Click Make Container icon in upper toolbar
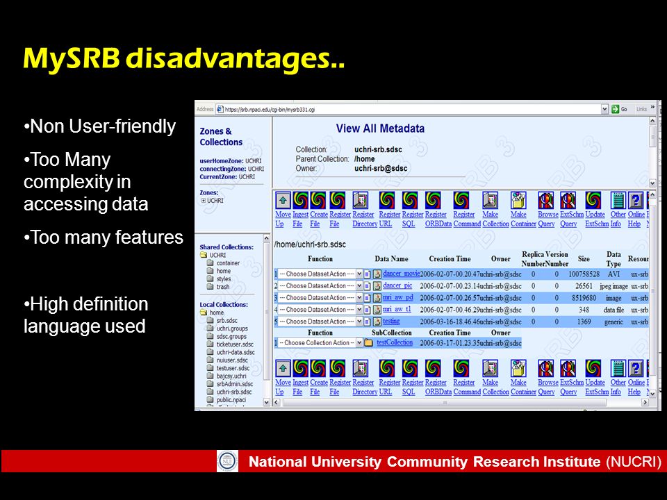 pyautogui.click(x=518, y=200)
